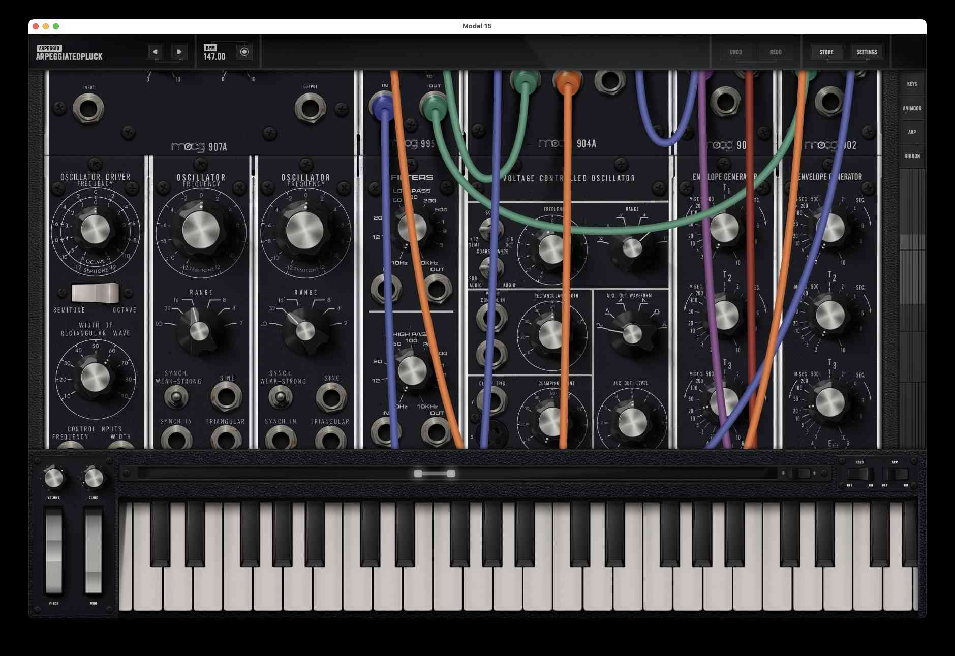This screenshot has width=955, height=656.
Task: Click the STORE button
Action: coord(826,52)
